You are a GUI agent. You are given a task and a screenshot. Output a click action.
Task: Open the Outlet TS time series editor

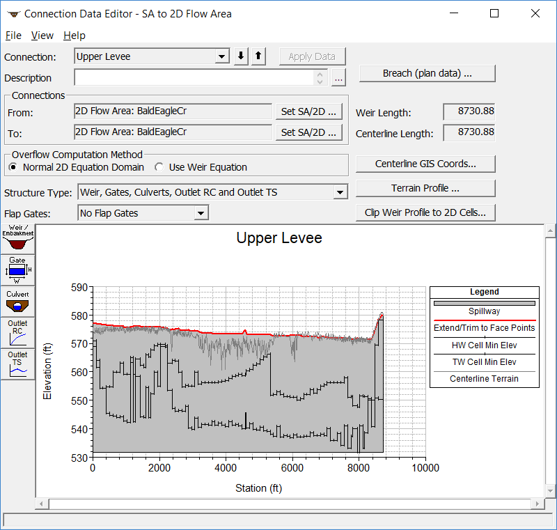tap(17, 364)
